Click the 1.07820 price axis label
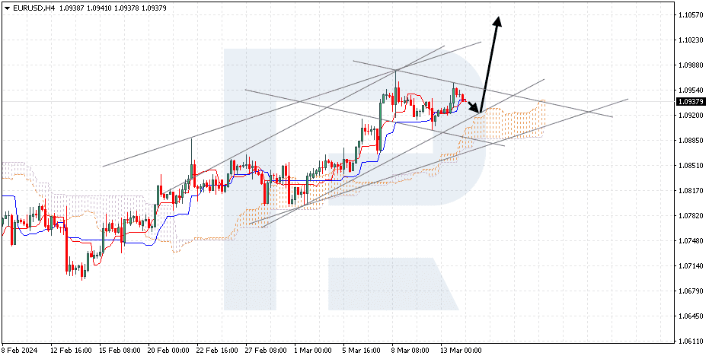 (691, 216)
